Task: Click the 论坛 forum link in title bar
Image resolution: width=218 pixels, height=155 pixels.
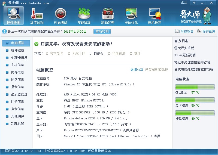Action: point(184,3)
